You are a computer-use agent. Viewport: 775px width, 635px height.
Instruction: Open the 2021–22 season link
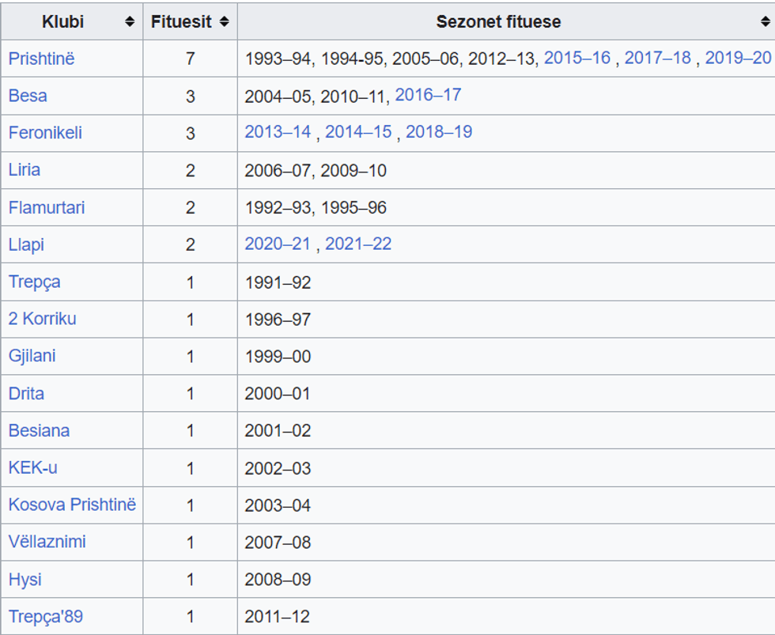pyautogui.click(x=358, y=244)
